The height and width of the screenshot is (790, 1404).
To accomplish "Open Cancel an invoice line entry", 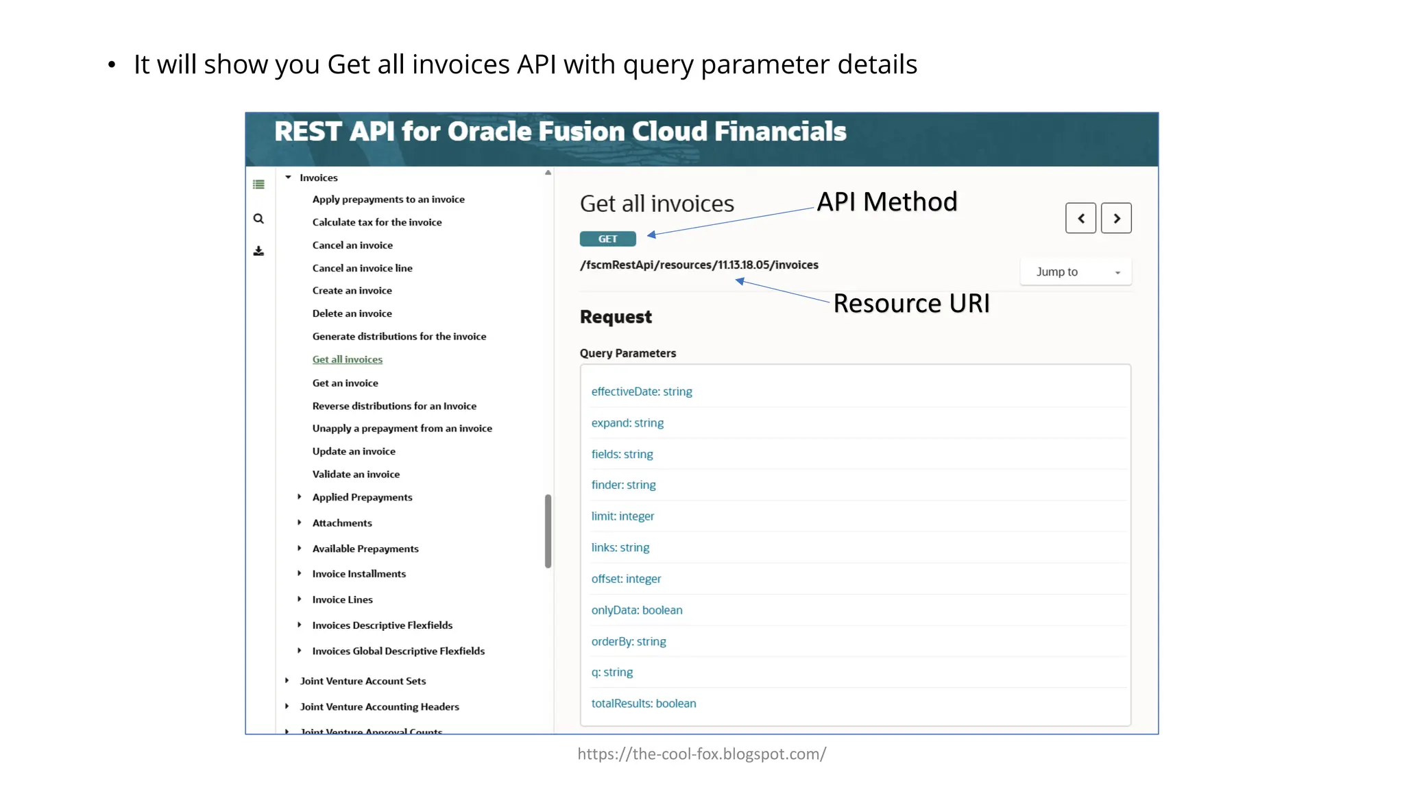I will point(362,268).
